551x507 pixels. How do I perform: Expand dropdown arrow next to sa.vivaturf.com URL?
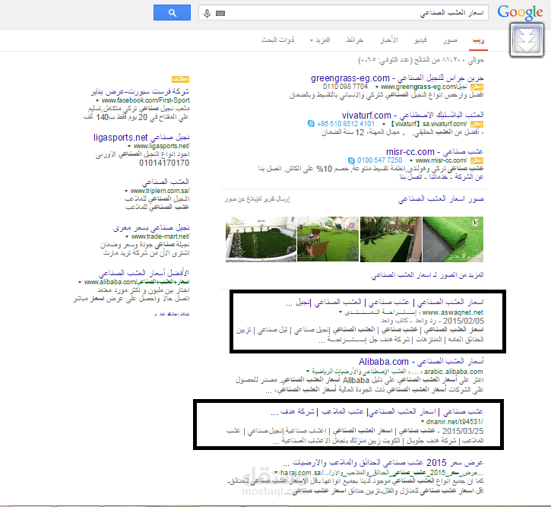coord(384,124)
